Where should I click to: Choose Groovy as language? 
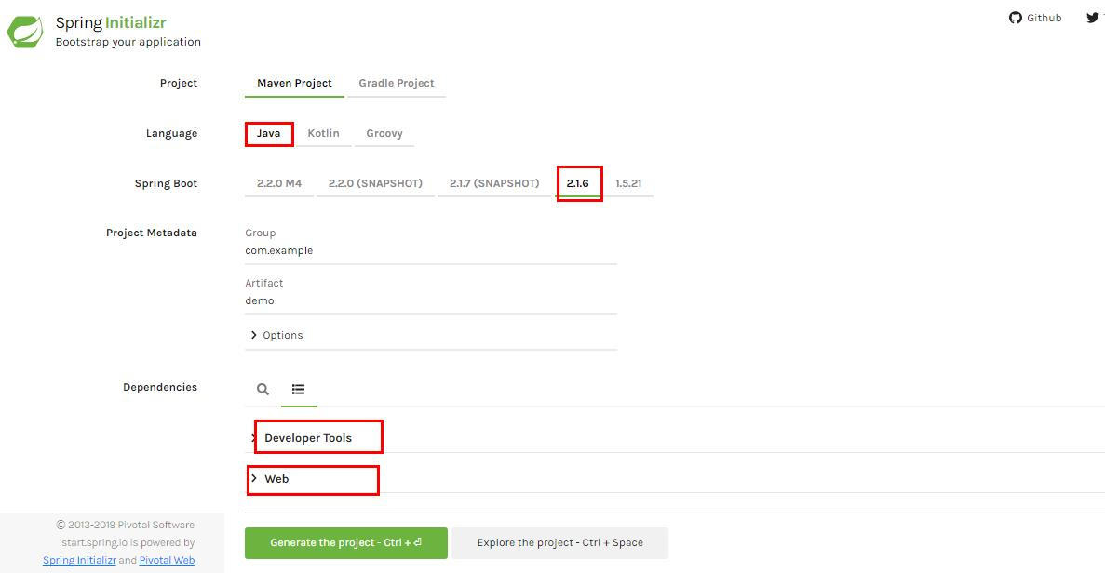tap(384, 133)
